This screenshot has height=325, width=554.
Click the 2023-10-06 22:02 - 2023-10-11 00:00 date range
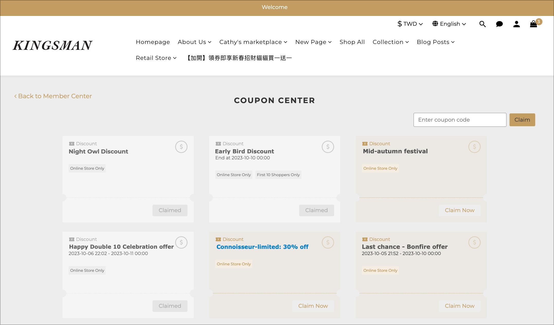(108, 254)
